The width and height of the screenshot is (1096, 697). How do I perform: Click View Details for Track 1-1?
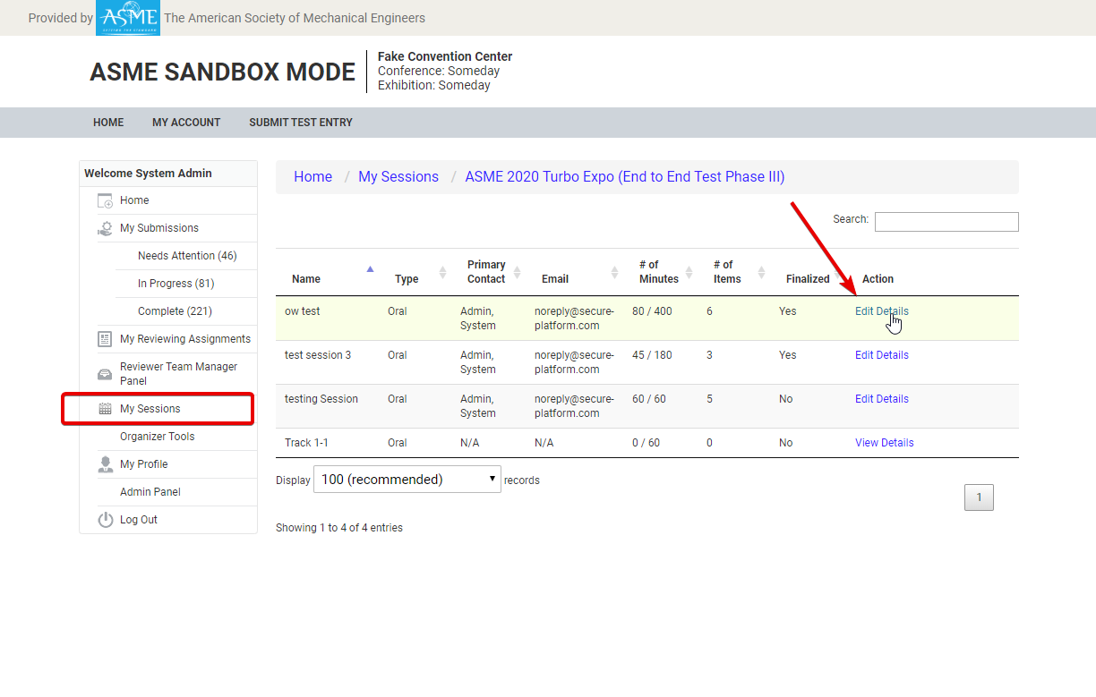tap(884, 443)
